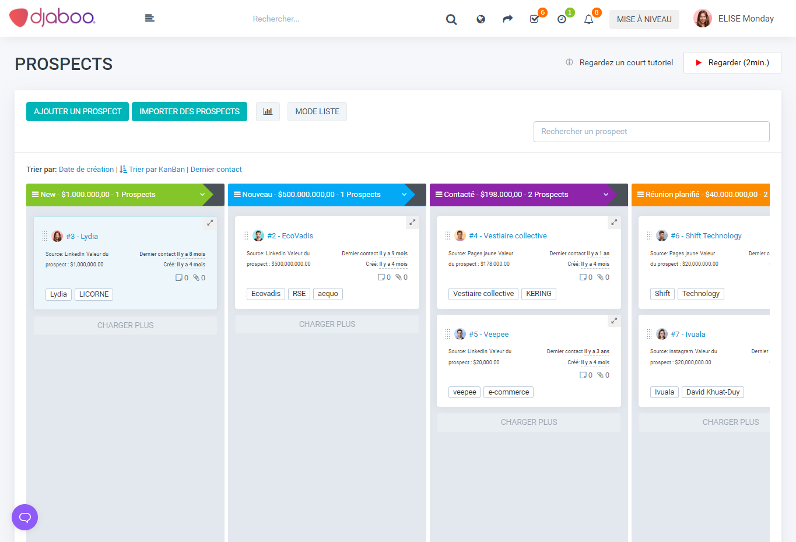Expand the #4 Vestiaire collective card
This screenshot has height=542, width=796.
[614, 222]
